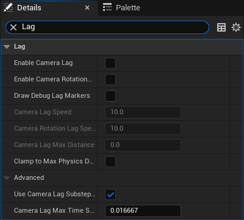Collapse the Advanced section
244x220 pixels.
coord(7,178)
